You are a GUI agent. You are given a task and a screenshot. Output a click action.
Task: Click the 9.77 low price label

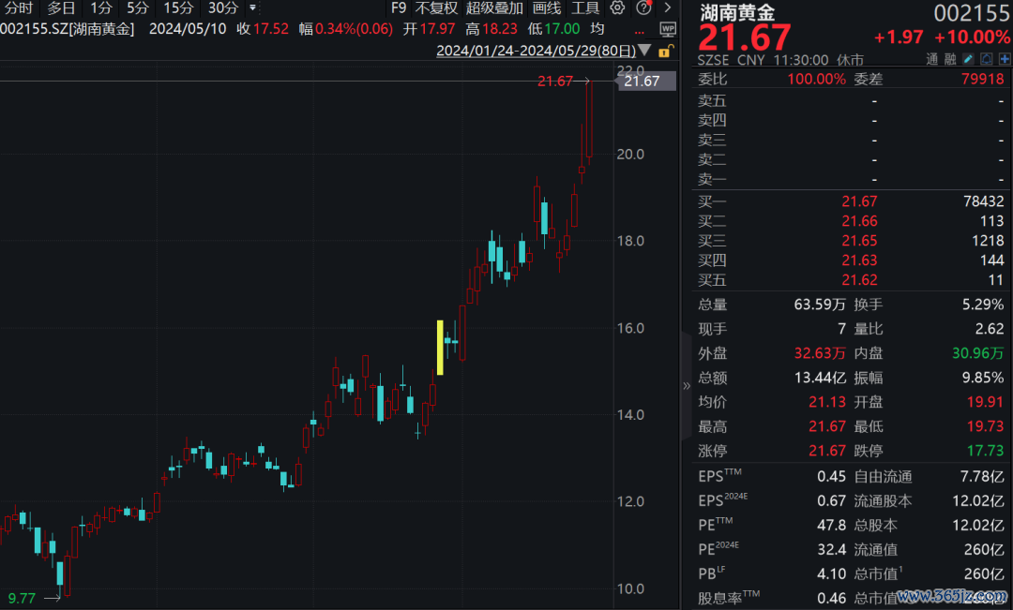click(22, 599)
